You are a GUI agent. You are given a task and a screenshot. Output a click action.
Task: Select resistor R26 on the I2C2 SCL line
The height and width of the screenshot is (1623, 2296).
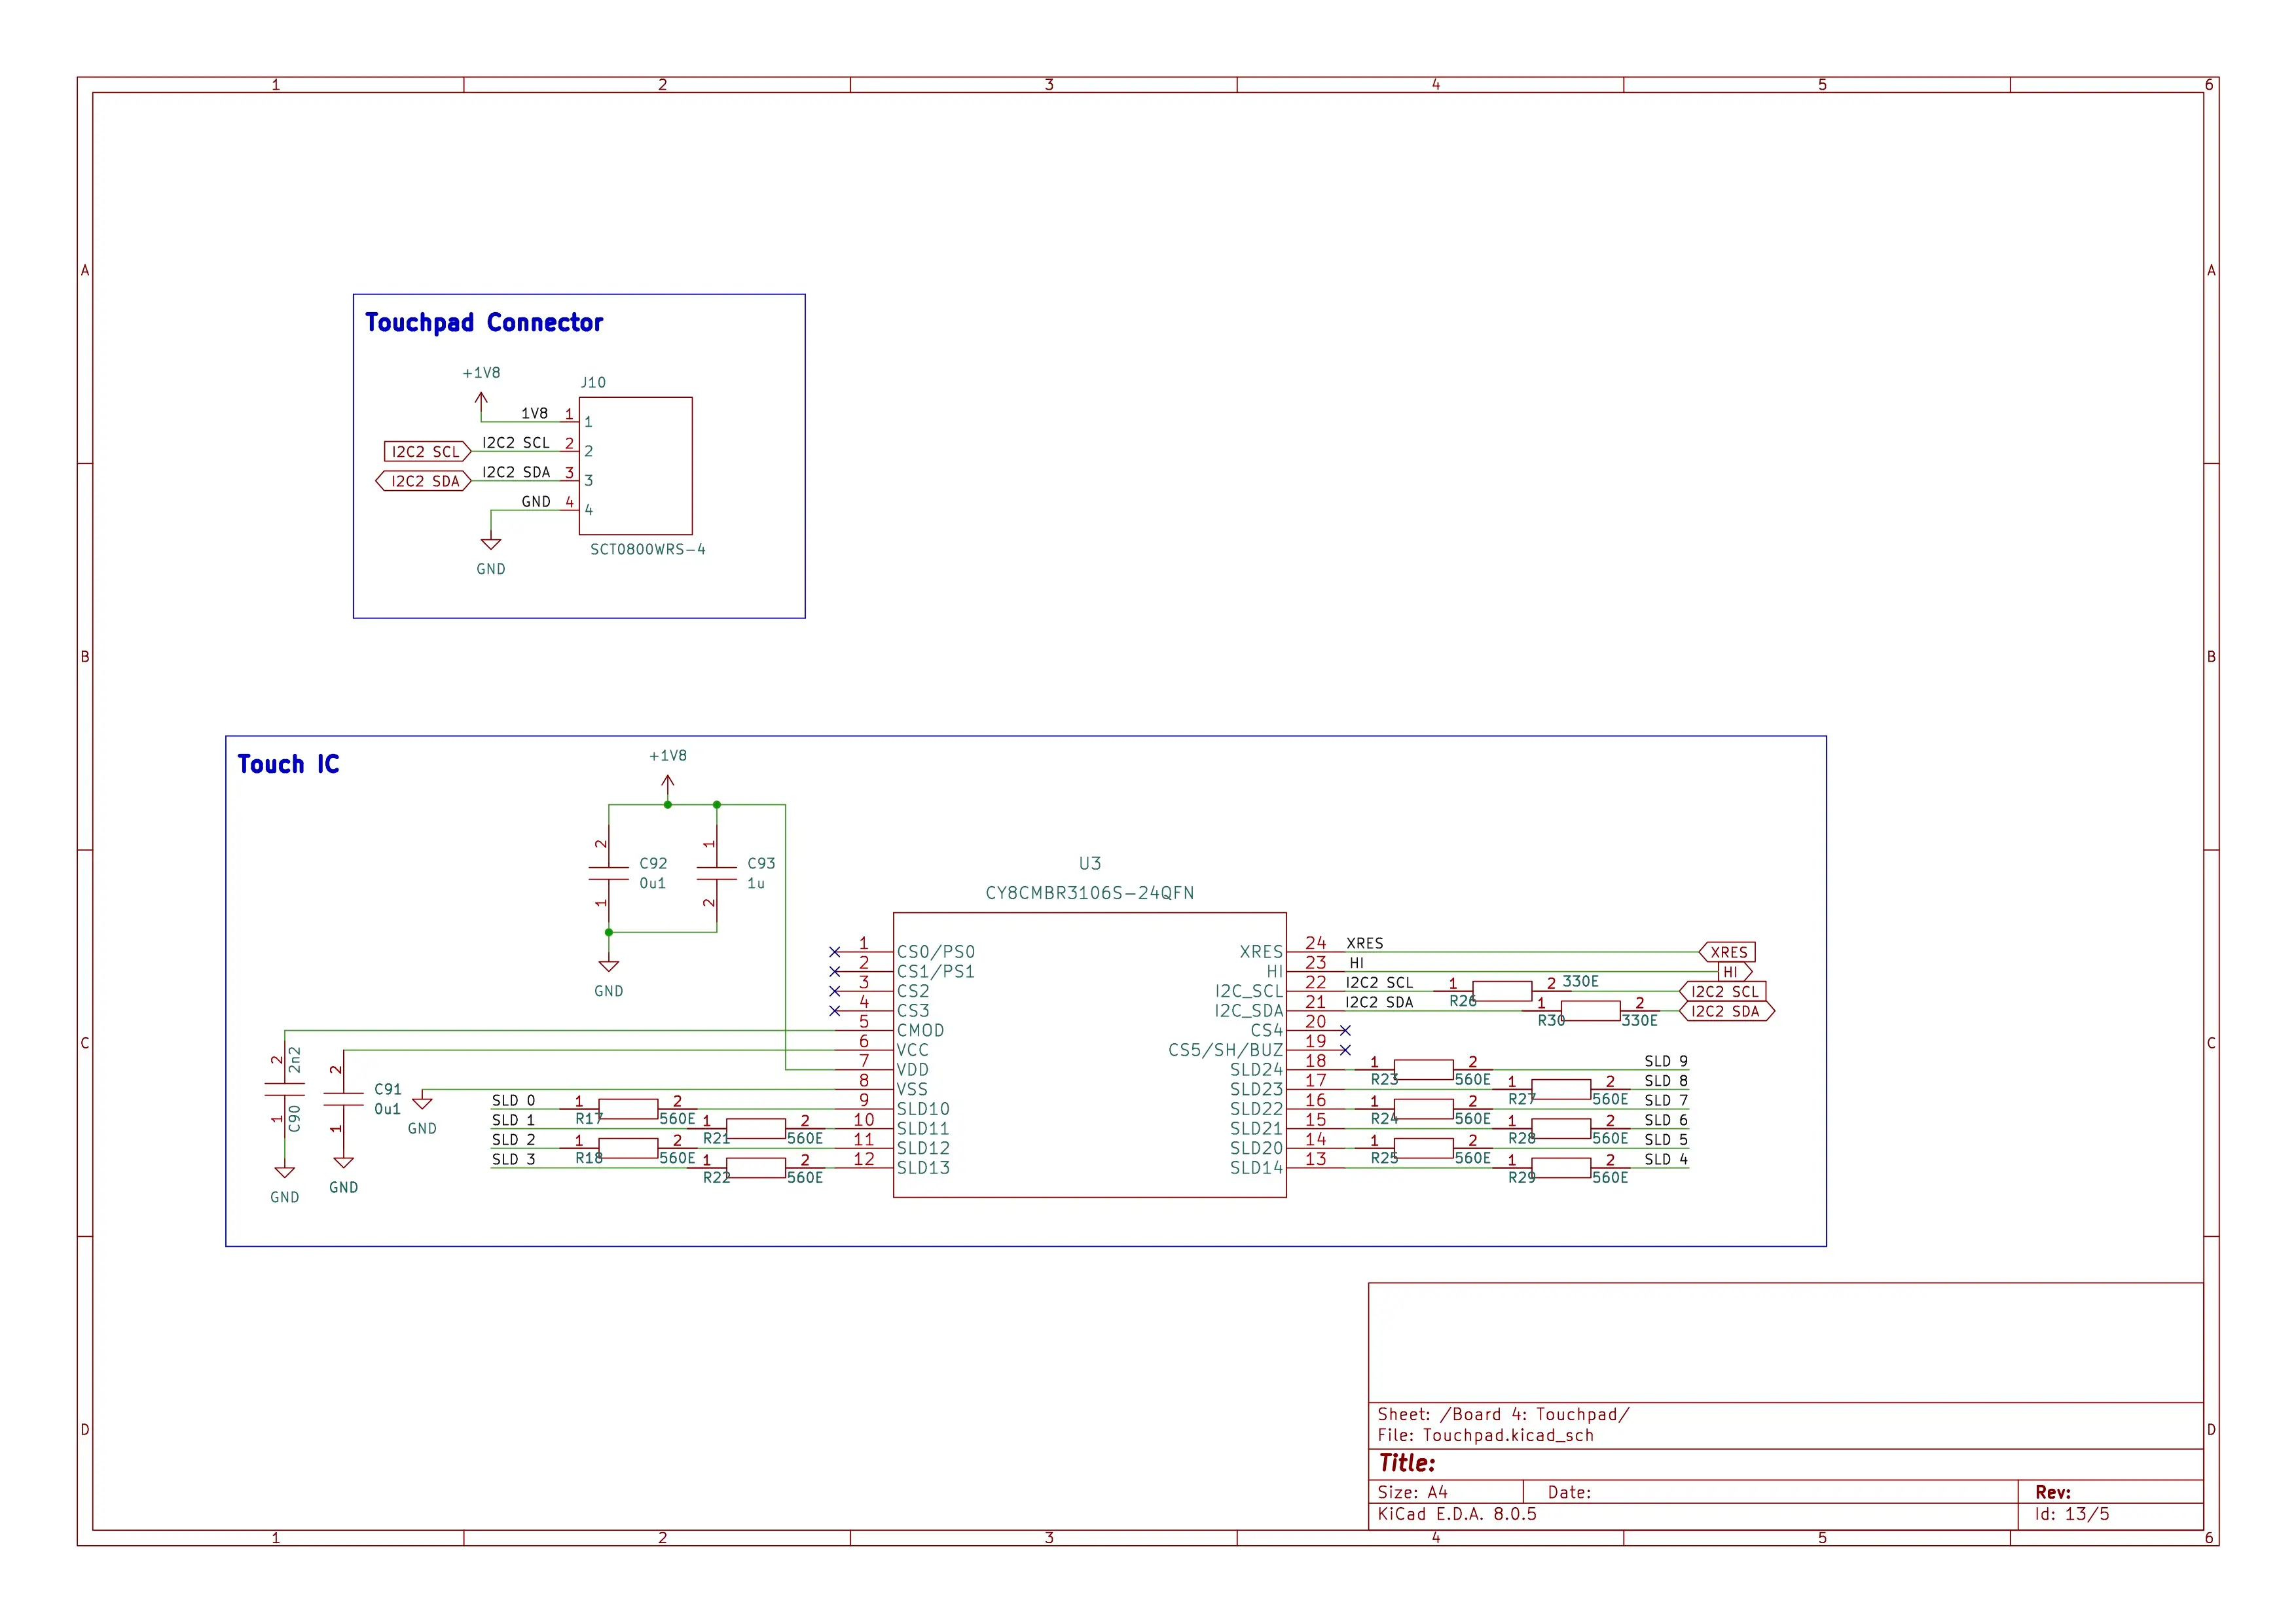1502,991
